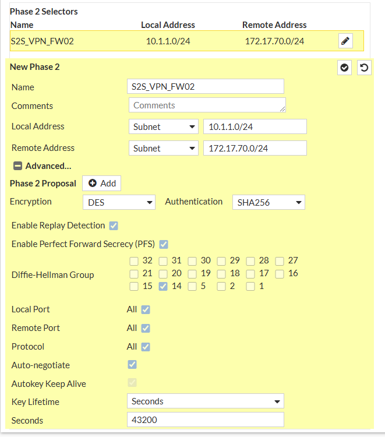Confirm New Phase 2 with the checkmark icon
The width and height of the screenshot is (385, 437).
click(344, 68)
